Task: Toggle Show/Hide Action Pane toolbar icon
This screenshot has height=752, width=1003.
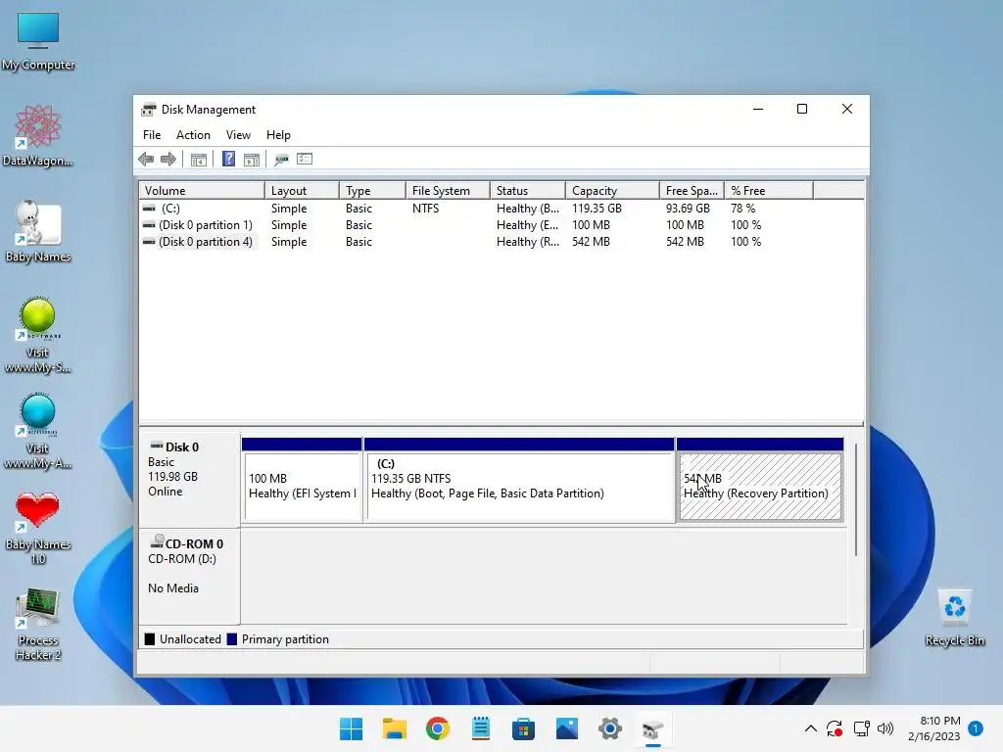Action: [252, 160]
